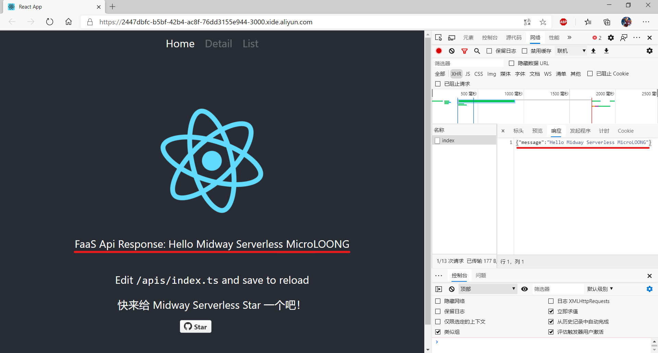Enable the 保留日志 checkbox in network toolbar

point(489,51)
